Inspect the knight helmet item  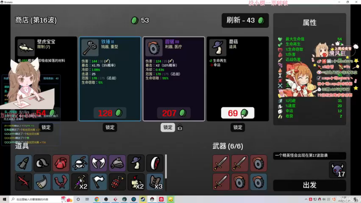[x=117, y=163]
